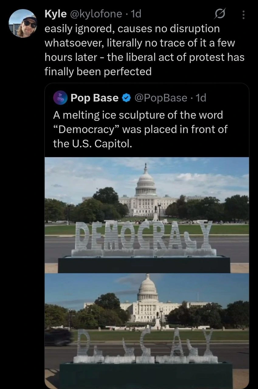
Task: Click the 1d timestamp on Pop Base's post
Action: tap(201, 98)
